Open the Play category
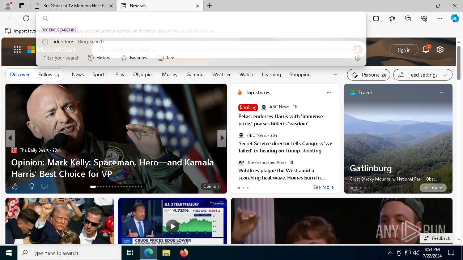 point(120,74)
